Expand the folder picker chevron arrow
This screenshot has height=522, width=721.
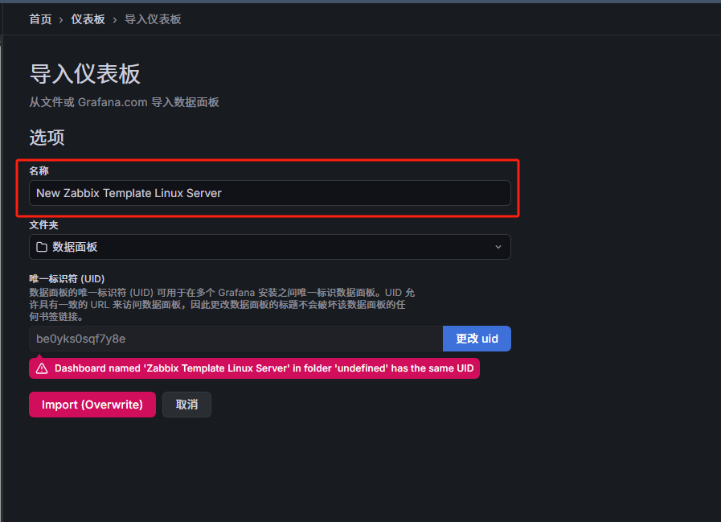(x=498, y=247)
